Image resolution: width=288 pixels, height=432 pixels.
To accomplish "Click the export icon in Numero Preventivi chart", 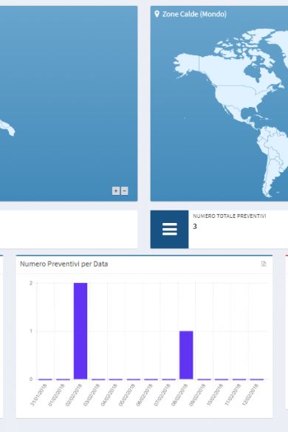I will click(x=264, y=264).
